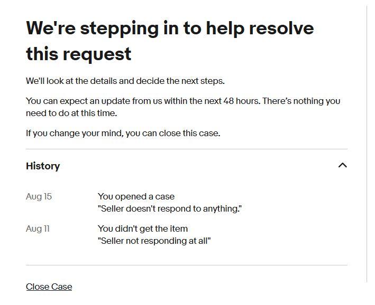
Task: Click the History section heading
Action: click(x=43, y=166)
